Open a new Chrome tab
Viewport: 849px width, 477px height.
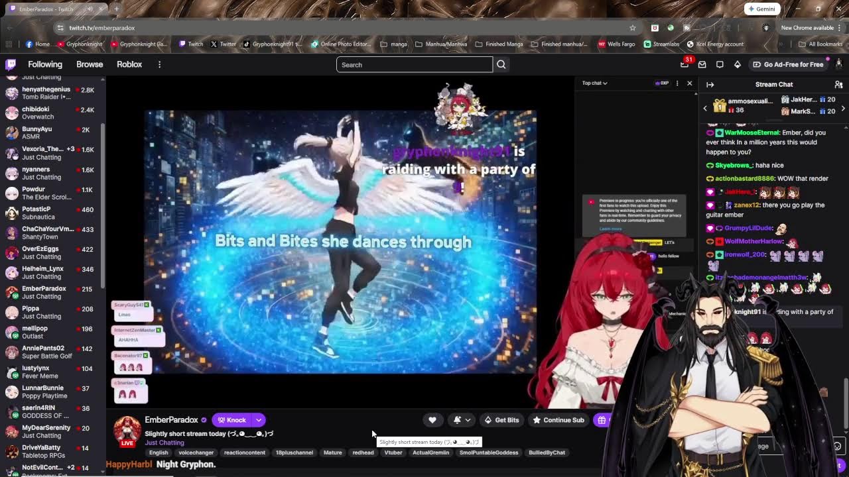coord(117,9)
